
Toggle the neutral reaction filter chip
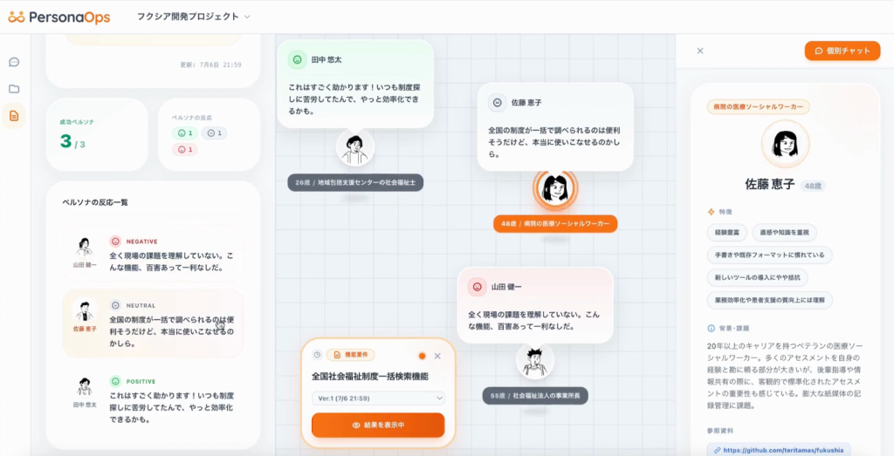click(214, 133)
